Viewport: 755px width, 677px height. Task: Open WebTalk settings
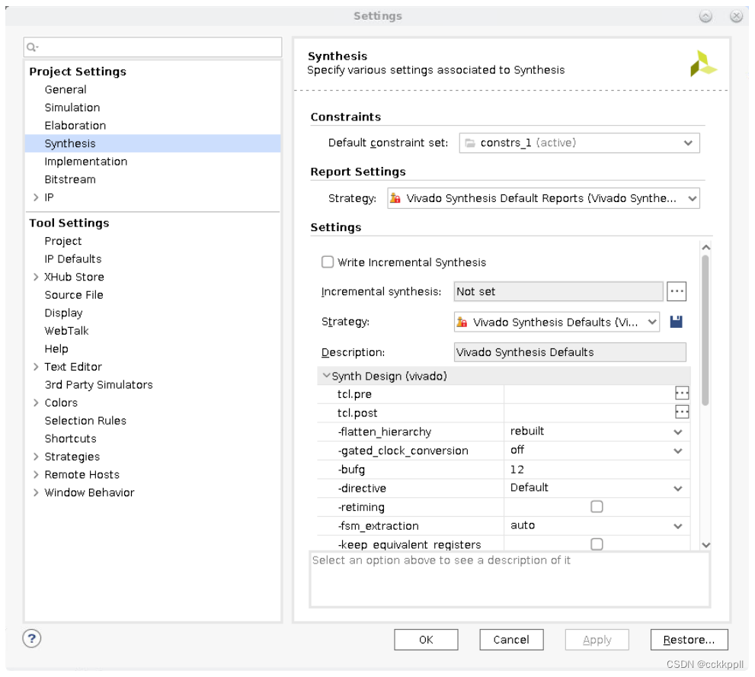pos(66,331)
